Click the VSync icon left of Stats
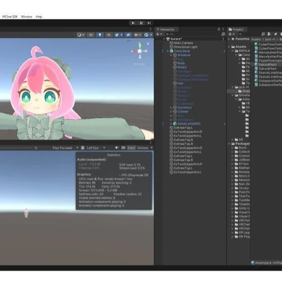Screen dimensions: 282x282 coord(123,148)
